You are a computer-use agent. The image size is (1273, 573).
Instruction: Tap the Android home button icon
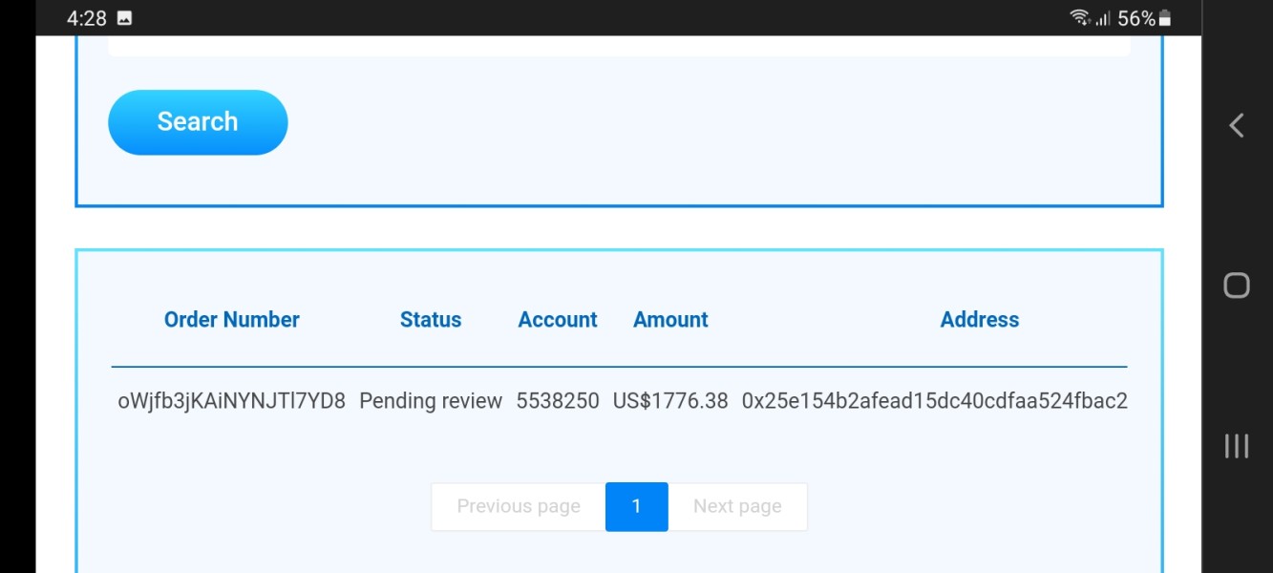(x=1237, y=286)
